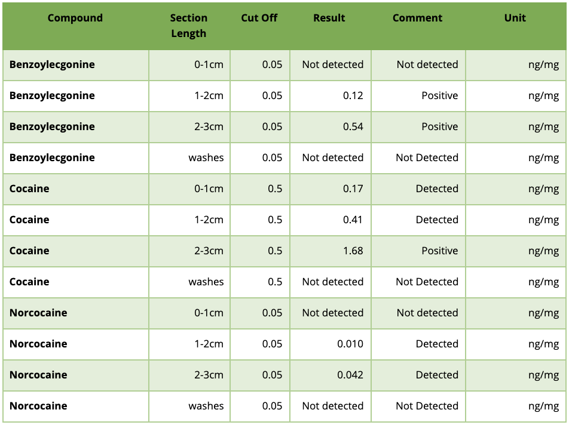Screen dimensions: 569x425
Task: Click the Unit column header
Action: [515, 18]
